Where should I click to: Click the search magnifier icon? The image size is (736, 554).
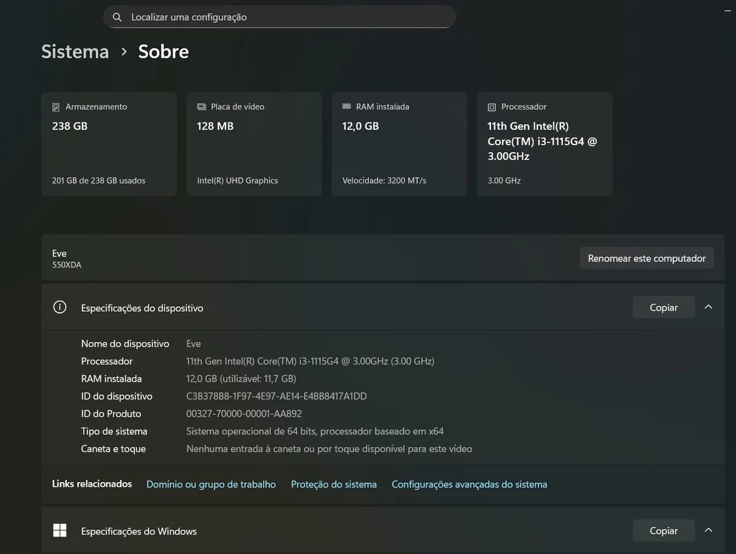[117, 17]
